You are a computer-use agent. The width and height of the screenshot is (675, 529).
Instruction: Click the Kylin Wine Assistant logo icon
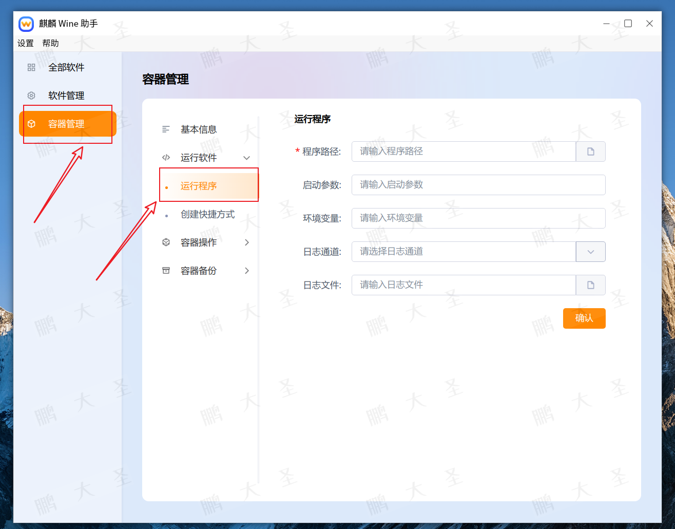(26, 24)
